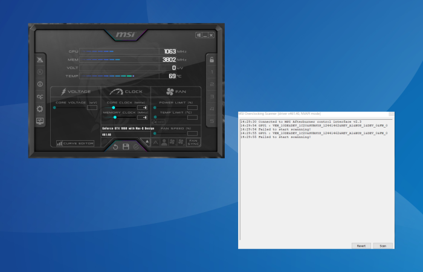Close the MSI Overclocking Scanner window
The height and width of the screenshot is (272, 423).
391,114
